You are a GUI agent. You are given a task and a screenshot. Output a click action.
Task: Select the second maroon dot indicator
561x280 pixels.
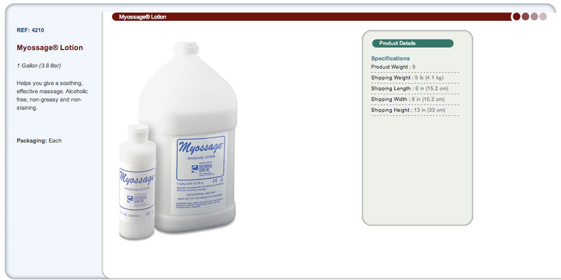[x=525, y=17]
